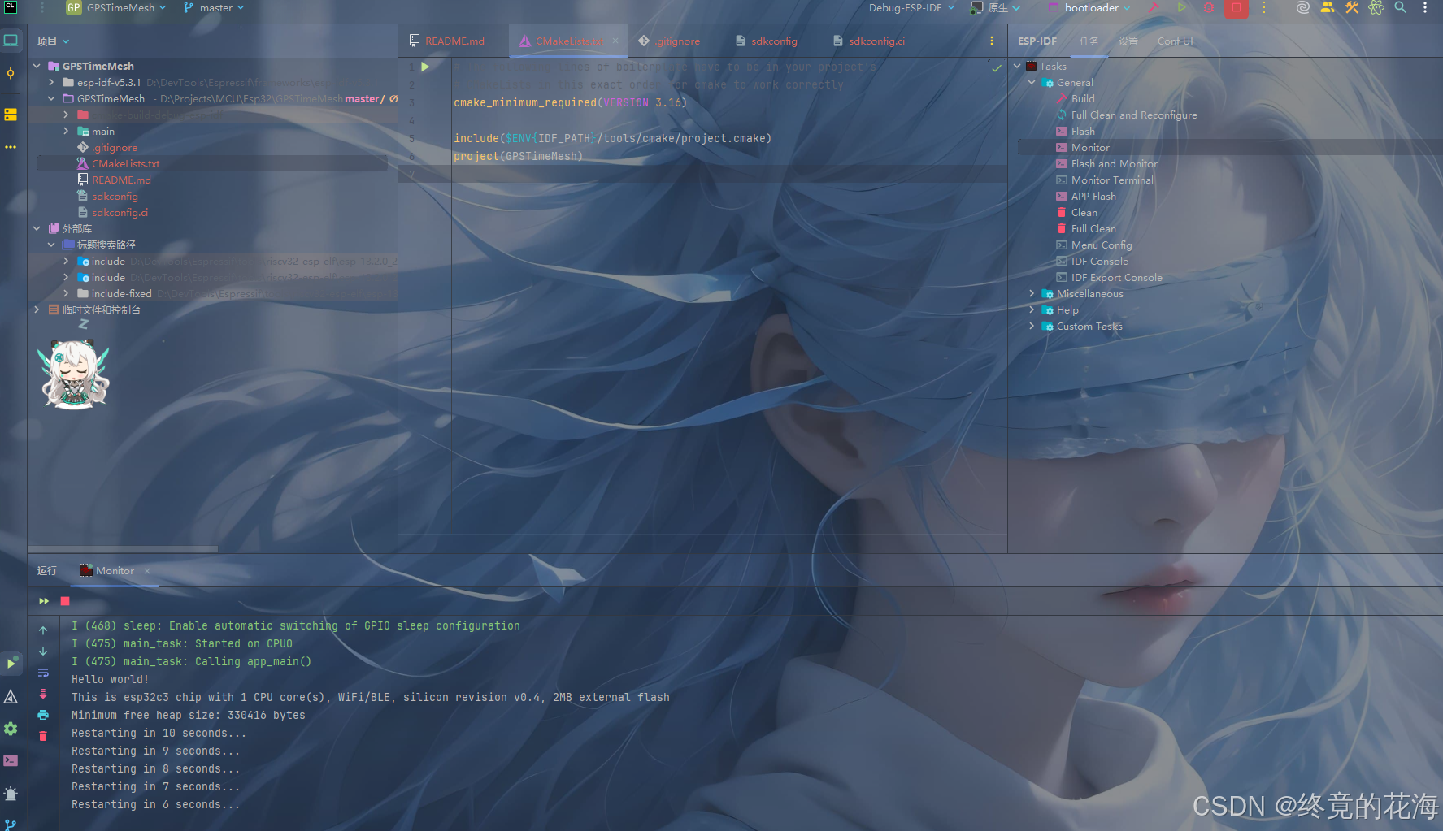Click the green atom icon in top toolbar
The image size is (1443, 831).
point(1376,8)
